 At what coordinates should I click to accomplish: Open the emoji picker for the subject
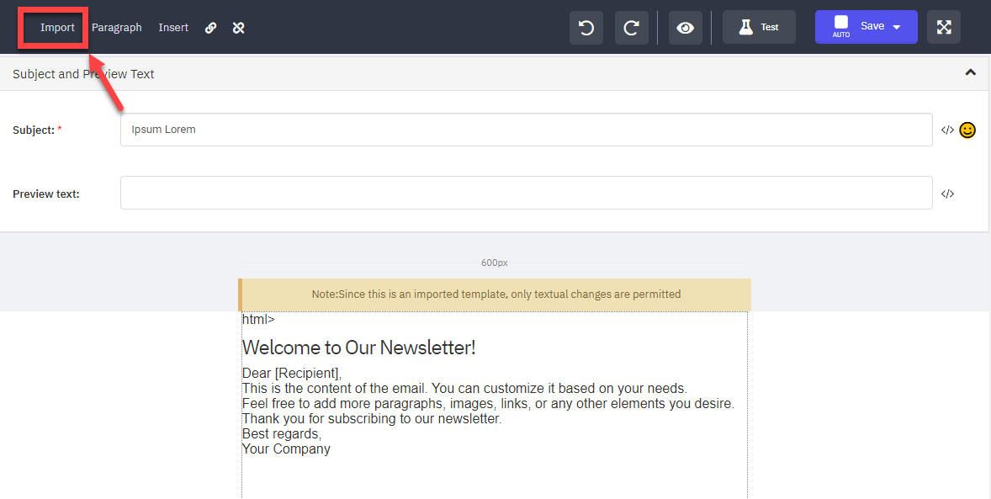point(967,130)
